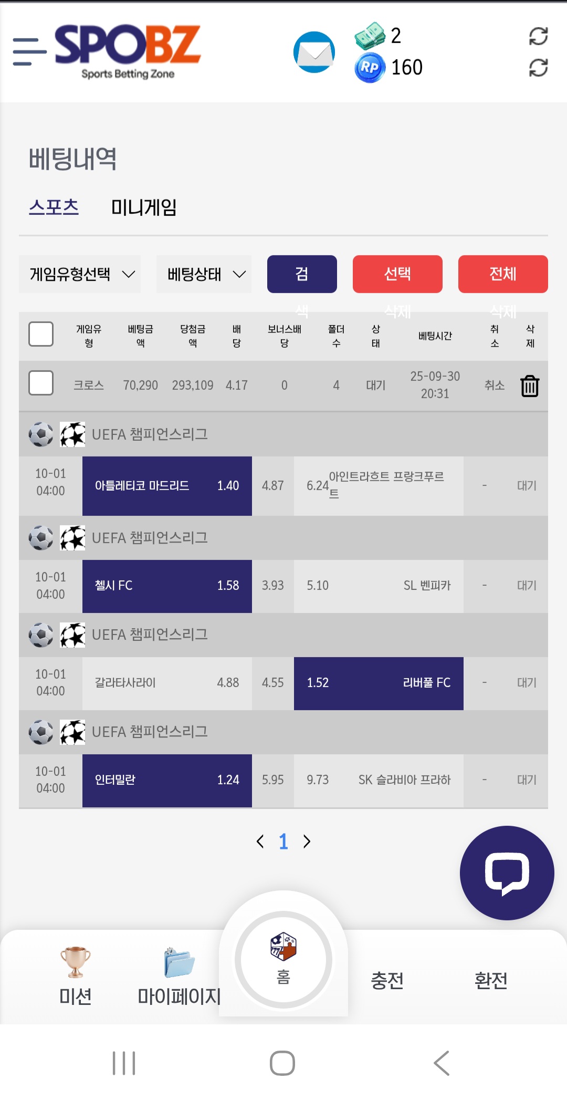Screen dimensions: 567x1100
Task: Open the messages envelope icon
Action: [314, 52]
